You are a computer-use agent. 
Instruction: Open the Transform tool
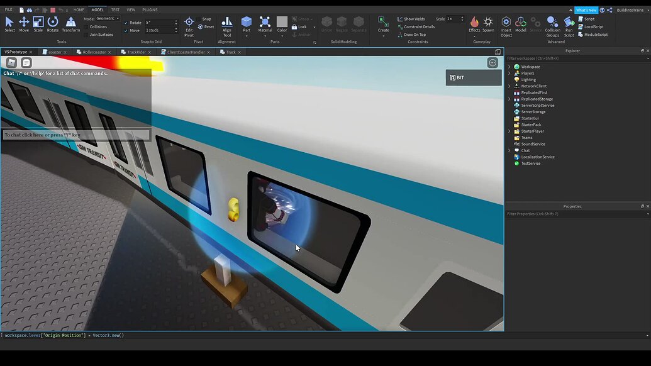[71, 24]
